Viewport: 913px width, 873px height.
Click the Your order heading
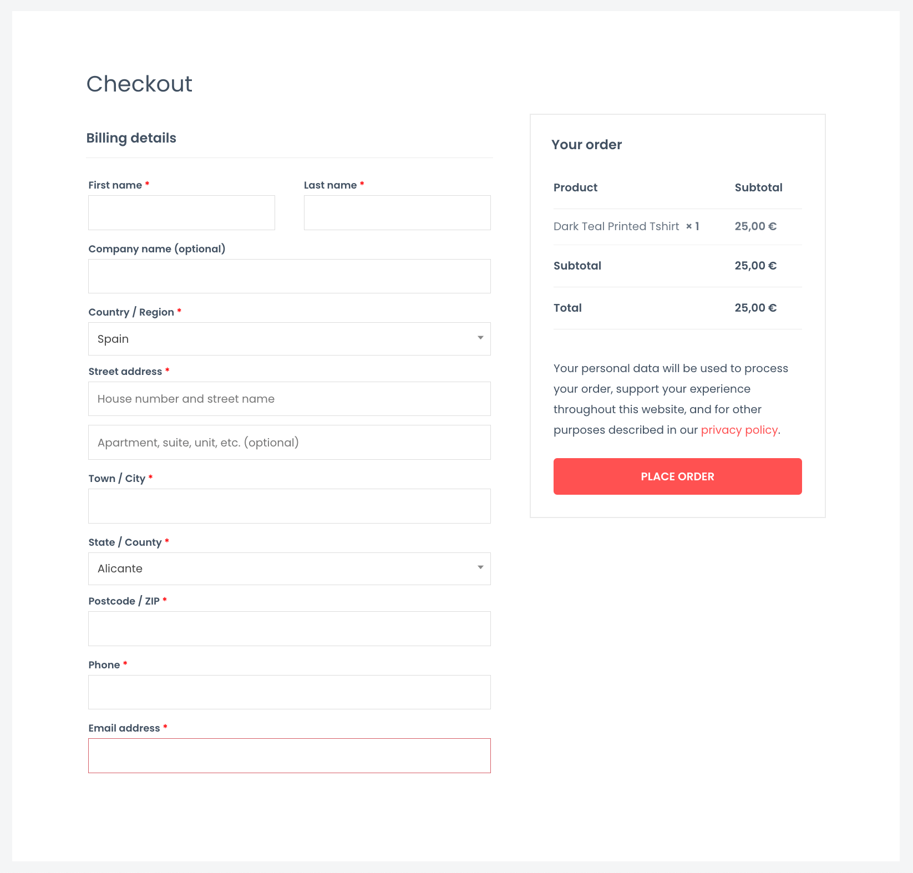coord(587,145)
